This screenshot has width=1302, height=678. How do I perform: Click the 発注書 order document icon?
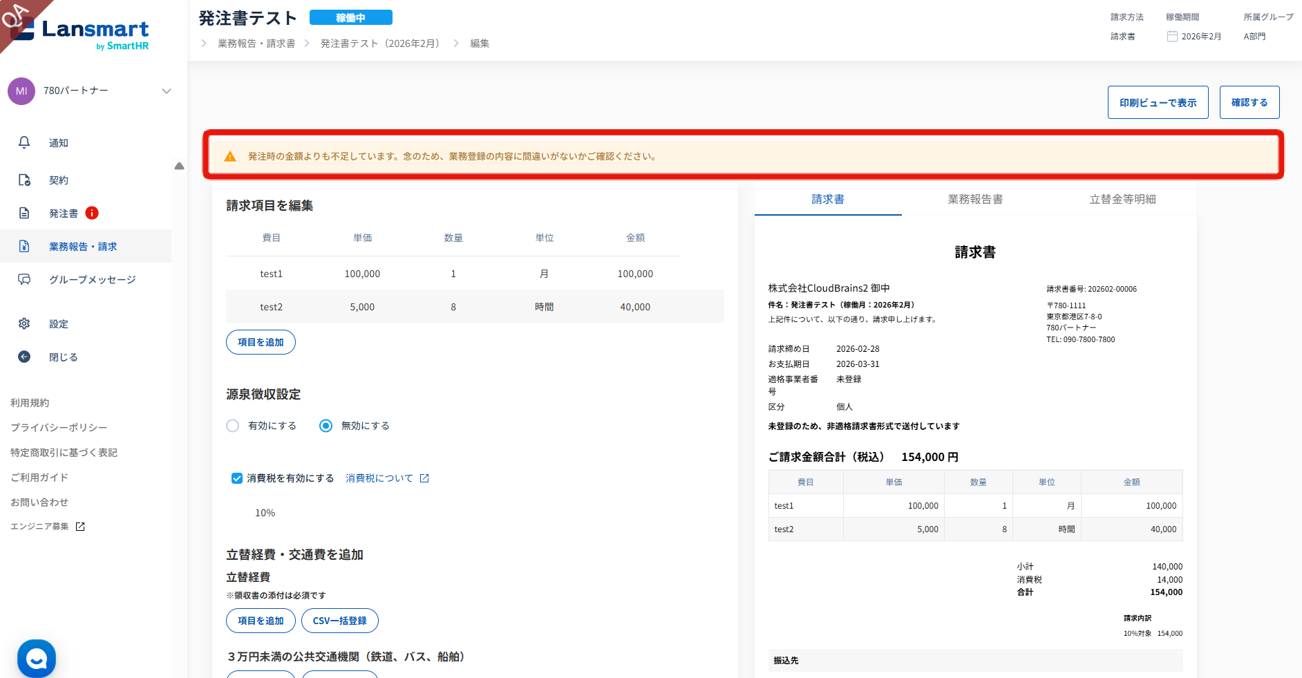pos(24,213)
